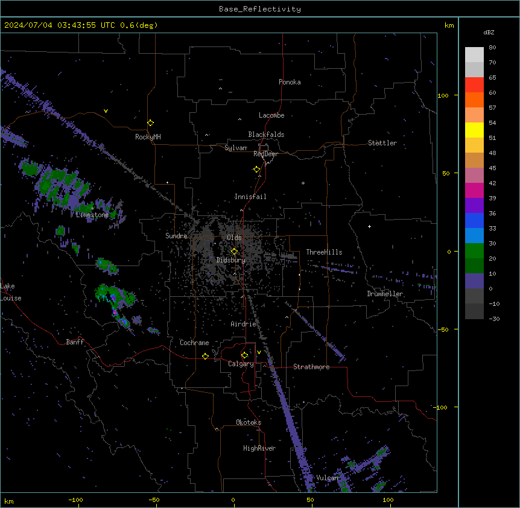Pick the red swatch below the 65 dBZ label
The height and width of the screenshot is (508, 520).
[474, 85]
